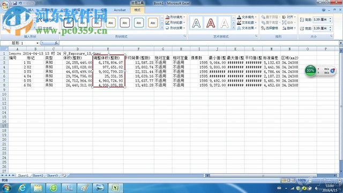Screen dimensions: 343x193
Task: Switch to the 视图 View ribbon tab
Action: click(x=103, y=10)
